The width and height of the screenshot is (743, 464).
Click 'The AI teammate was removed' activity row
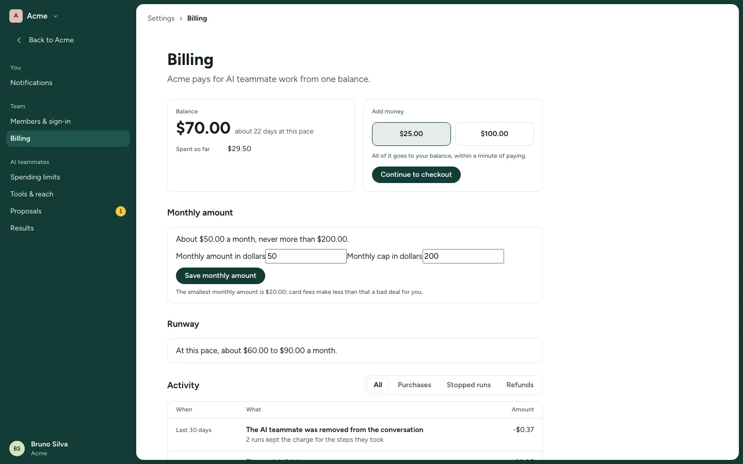355,435
